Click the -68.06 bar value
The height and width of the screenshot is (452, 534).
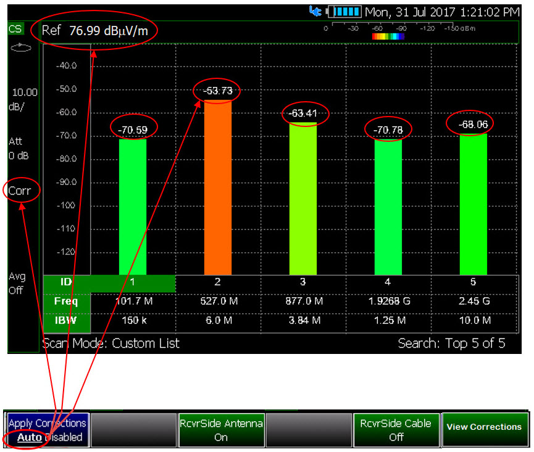coord(473,125)
